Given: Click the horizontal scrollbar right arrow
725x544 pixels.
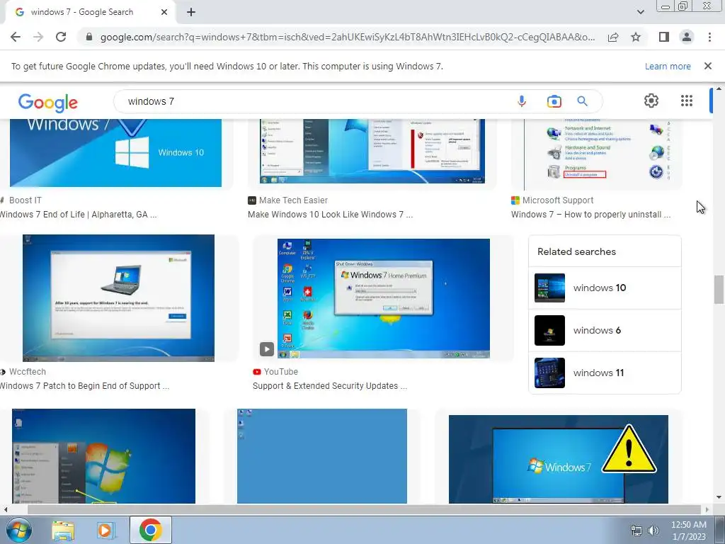Looking at the screenshot, I should (x=707, y=509).
